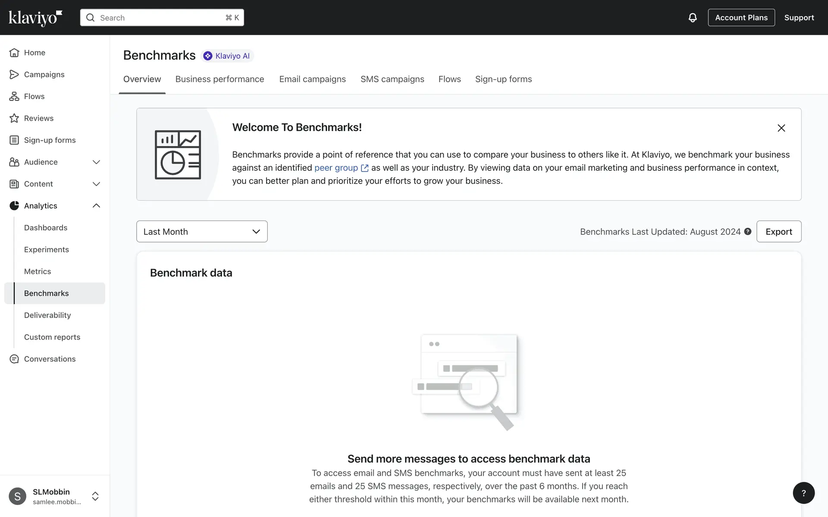Click the Reviews star icon

[14, 118]
